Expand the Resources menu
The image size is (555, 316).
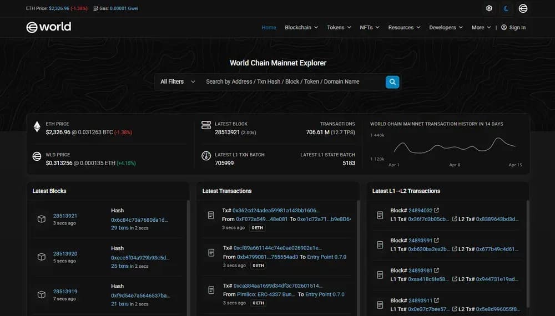click(404, 27)
